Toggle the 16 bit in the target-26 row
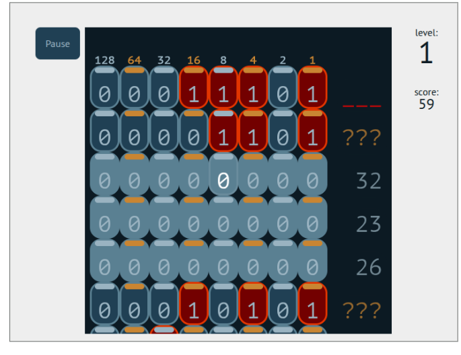The height and width of the screenshot is (355, 461). pos(194,267)
